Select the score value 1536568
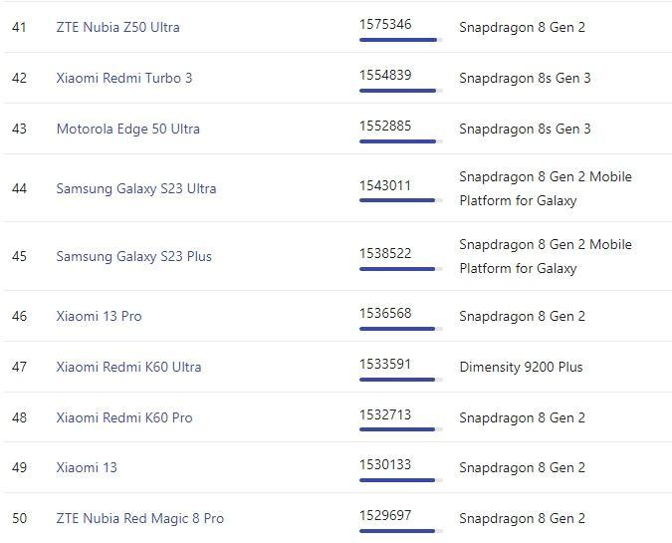Viewport: 672px width, 543px height. 385,313
